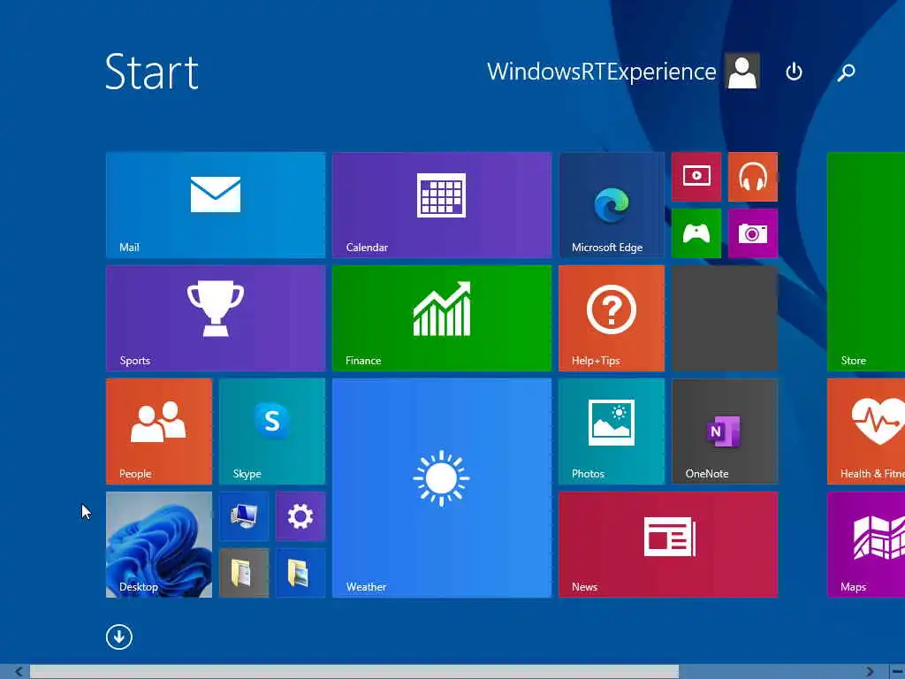
Task: Launch the OneNote tile
Action: click(x=725, y=431)
